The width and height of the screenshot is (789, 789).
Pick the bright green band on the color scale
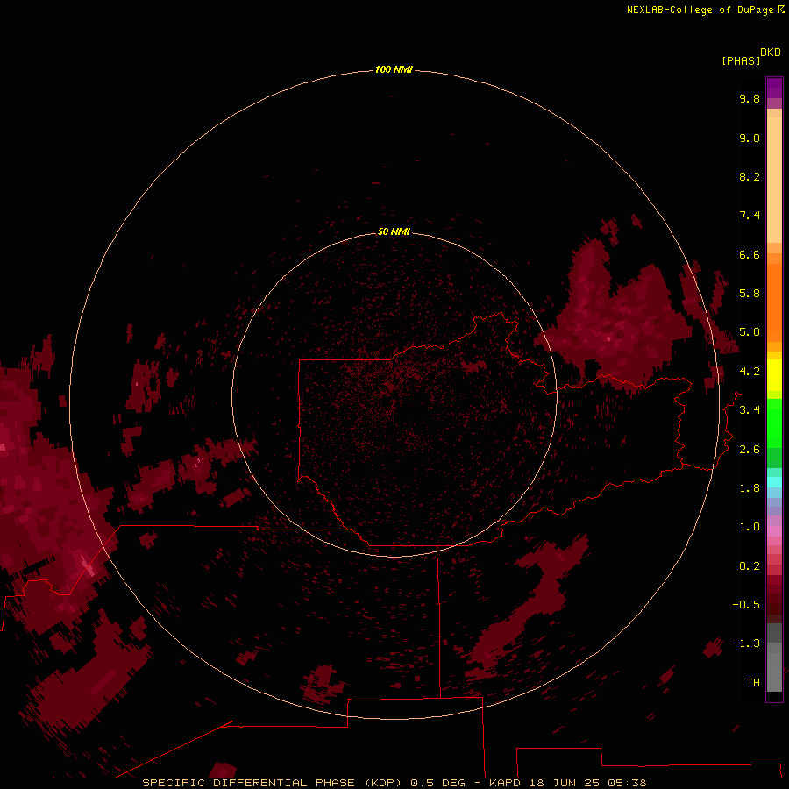coord(774,423)
